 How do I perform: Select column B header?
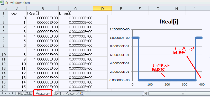point(43,9)
